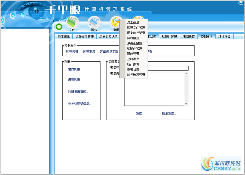Screen dimensions: 245x175
Task: Switch to the 统计报告 tab
Action: [x=224, y=37]
